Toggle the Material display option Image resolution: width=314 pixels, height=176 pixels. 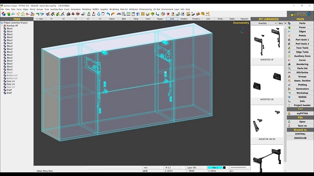pos(244,19)
